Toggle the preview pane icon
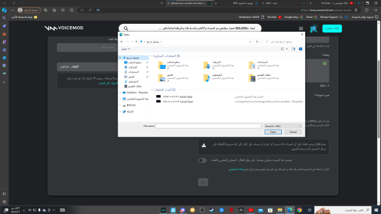 pos(293,49)
